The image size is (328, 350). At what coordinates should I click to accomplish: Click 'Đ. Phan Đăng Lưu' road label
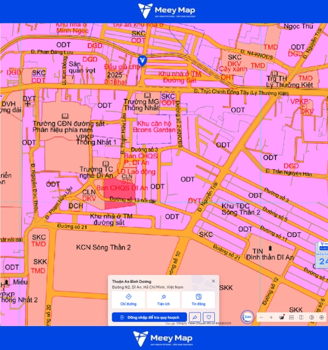coord(52,52)
